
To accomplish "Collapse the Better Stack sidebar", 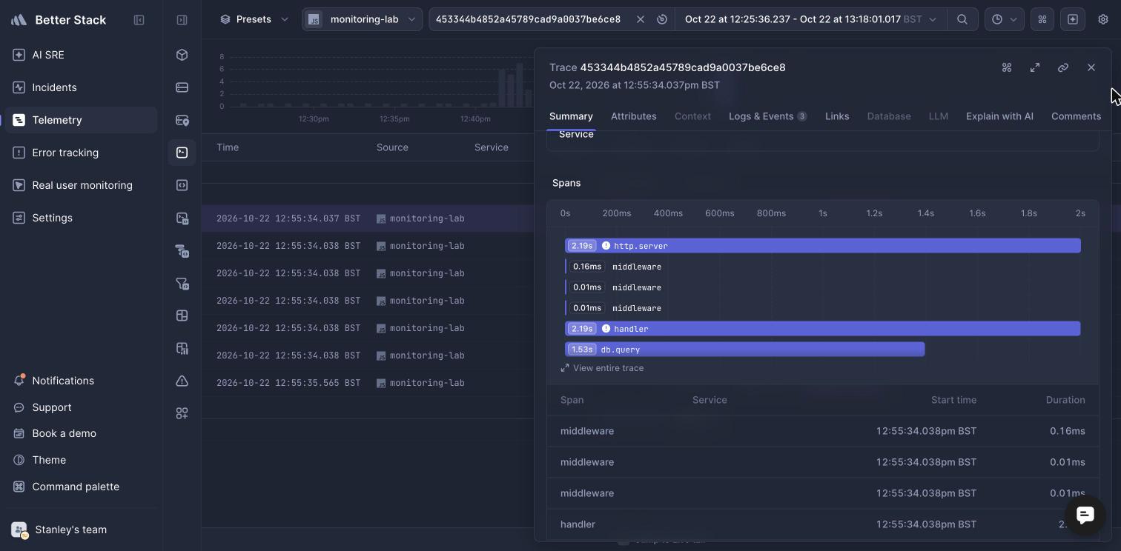I will coord(139,20).
